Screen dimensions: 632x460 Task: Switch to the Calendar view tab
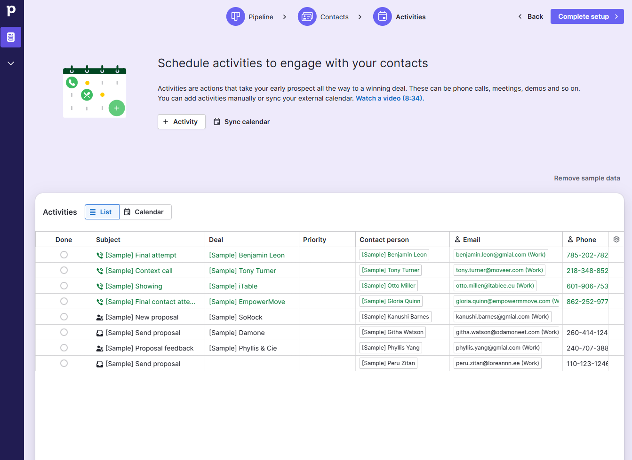coord(145,212)
